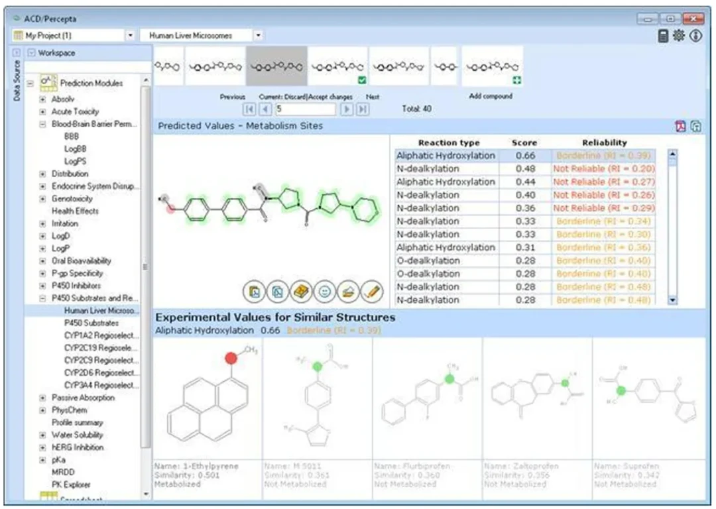Expand the Acute Toxicity node
The image size is (716, 509).
[42, 111]
